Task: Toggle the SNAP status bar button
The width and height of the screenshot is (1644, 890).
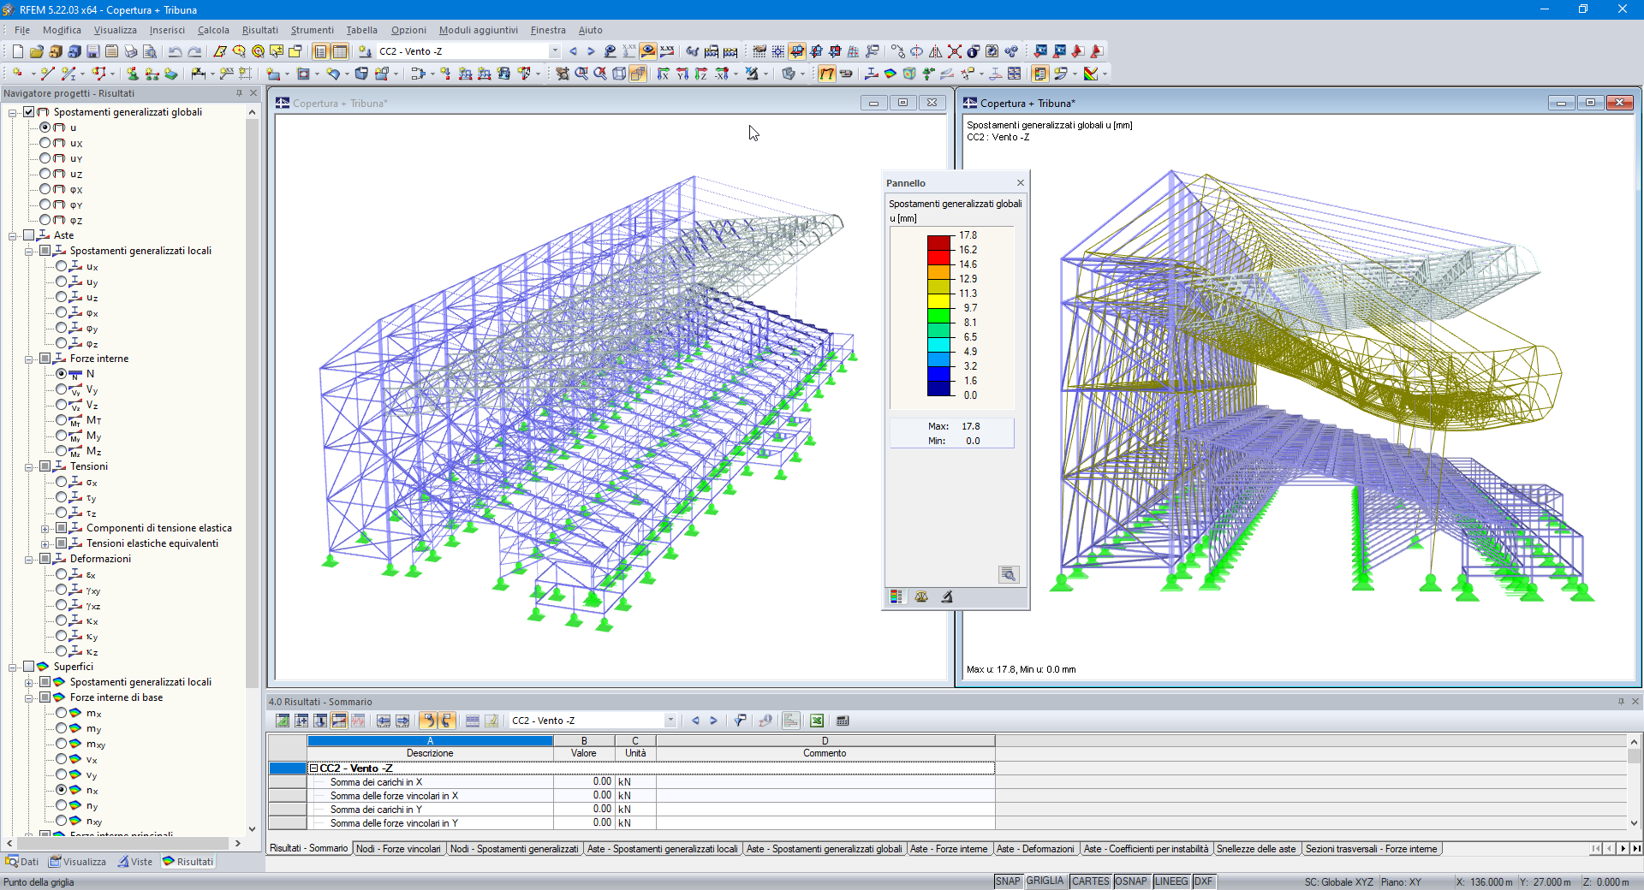Action: (x=1008, y=881)
